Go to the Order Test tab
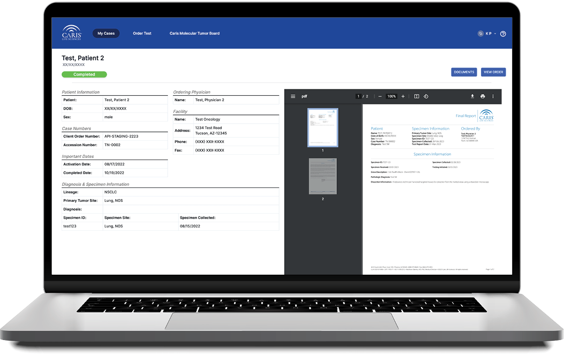The width and height of the screenshot is (564, 355). click(142, 33)
